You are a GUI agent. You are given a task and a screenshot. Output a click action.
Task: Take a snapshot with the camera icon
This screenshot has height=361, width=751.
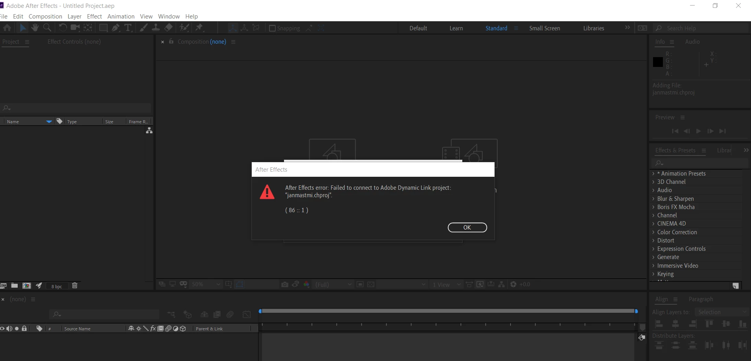point(285,284)
